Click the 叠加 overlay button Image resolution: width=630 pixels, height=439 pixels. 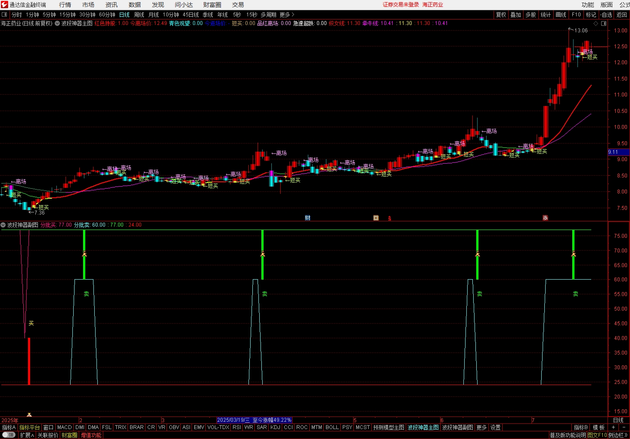516,15
